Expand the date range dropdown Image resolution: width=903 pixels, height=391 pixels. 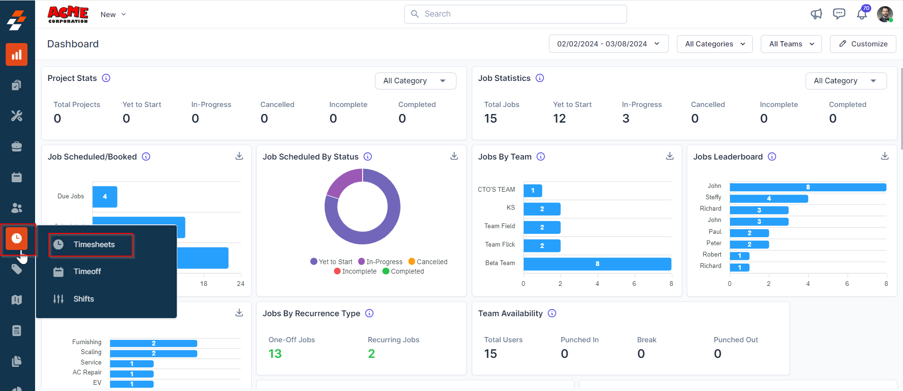pos(608,44)
